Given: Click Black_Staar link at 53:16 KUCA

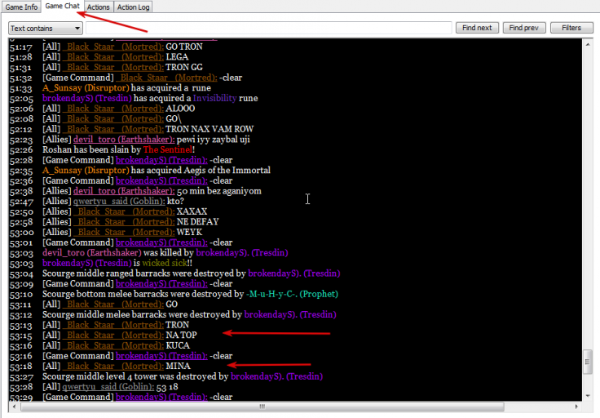Looking at the screenshot, I should [112, 345].
